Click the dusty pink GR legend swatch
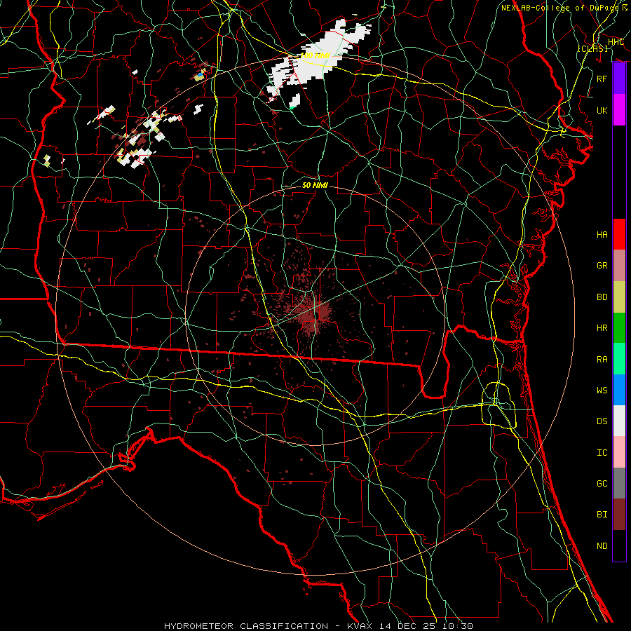The image size is (631, 631). coord(619,266)
